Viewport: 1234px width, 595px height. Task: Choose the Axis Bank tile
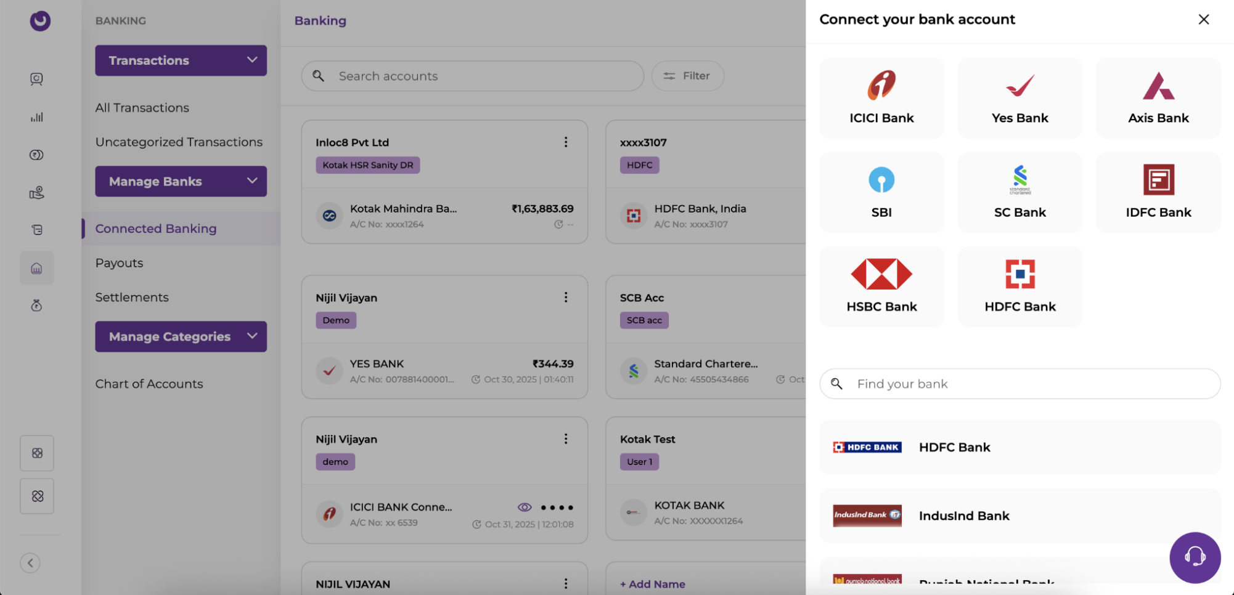click(1158, 98)
